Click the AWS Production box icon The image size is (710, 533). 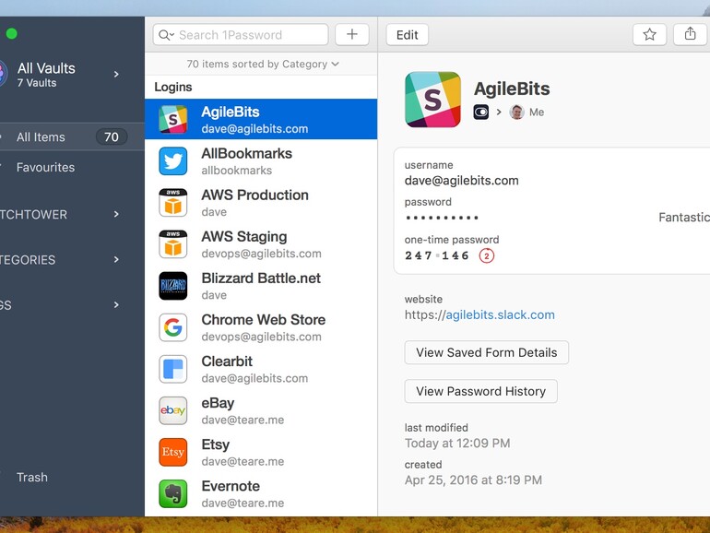pos(173,203)
